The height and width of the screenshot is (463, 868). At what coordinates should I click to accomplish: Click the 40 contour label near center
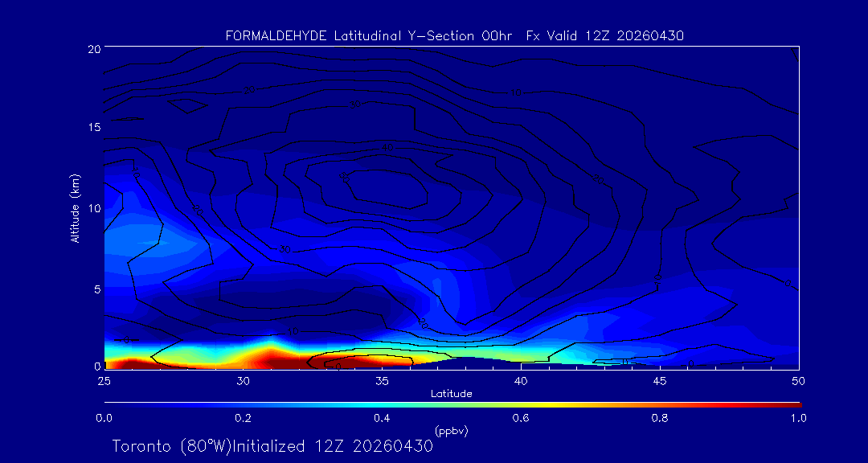click(x=387, y=147)
